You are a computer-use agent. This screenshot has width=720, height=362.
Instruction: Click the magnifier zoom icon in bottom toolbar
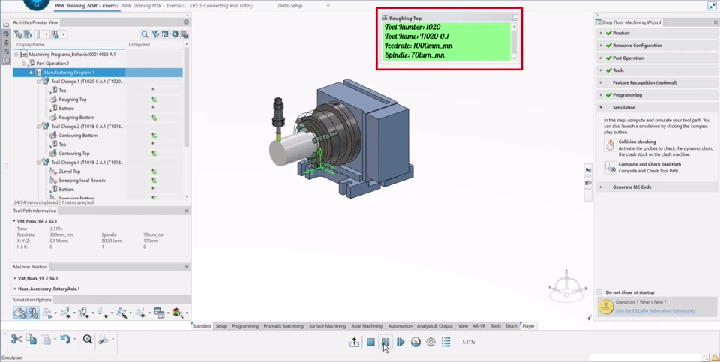pyautogui.click(x=88, y=339)
